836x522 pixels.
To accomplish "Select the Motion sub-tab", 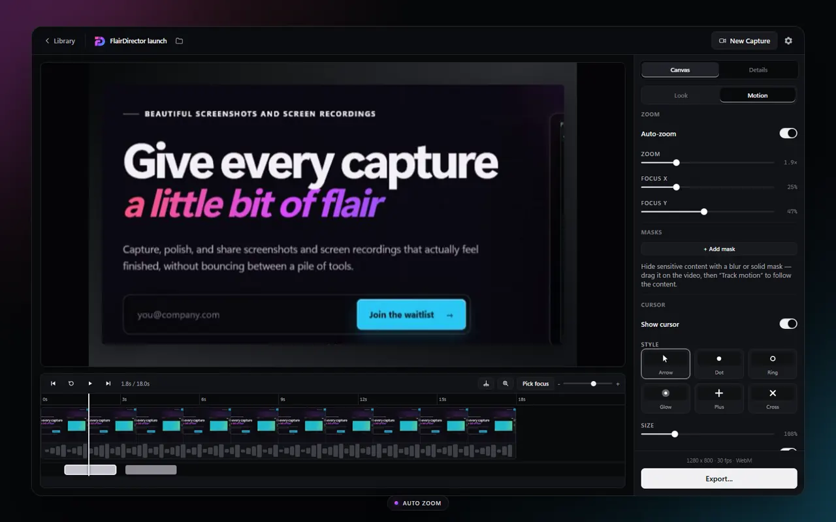I will (x=758, y=95).
